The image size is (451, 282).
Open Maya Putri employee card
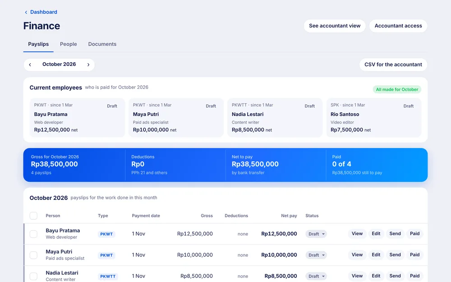(176, 118)
